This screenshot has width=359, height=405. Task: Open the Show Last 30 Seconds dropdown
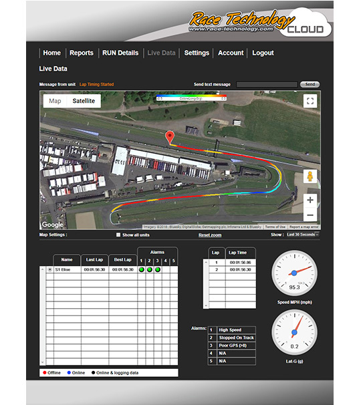[x=303, y=235]
